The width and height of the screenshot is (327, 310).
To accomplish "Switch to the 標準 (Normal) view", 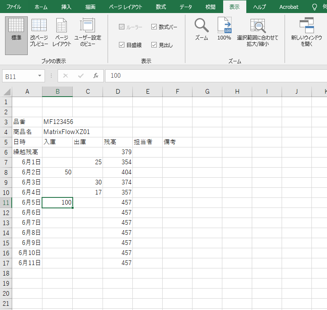I will coord(16,36).
